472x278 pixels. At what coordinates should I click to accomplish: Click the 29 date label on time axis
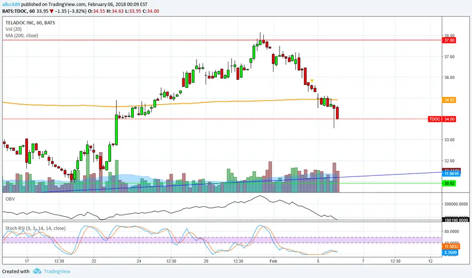point(206,261)
